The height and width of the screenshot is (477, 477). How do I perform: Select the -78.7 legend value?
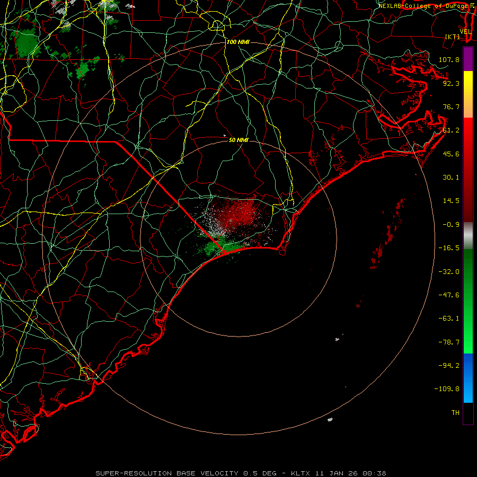click(449, 342)
